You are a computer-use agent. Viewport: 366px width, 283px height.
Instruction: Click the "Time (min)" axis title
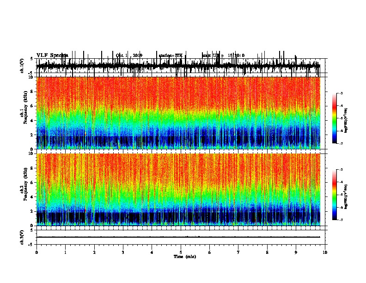pos(185,257)
